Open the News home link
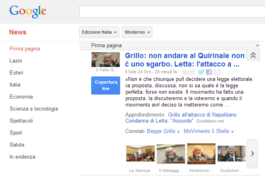This screenshot has width=265, height=177. (18, 32)
